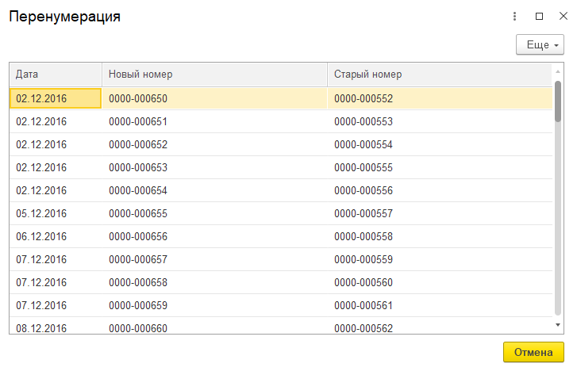
Task: Select old number cell 0000-000552
Action: click(x=440, y=98)
